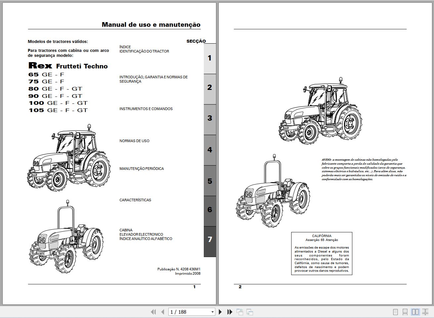Viewport: 434px width, 318px height.
Task: Click the roll-bar tractor drawing on left page
Action: point(66,237)
